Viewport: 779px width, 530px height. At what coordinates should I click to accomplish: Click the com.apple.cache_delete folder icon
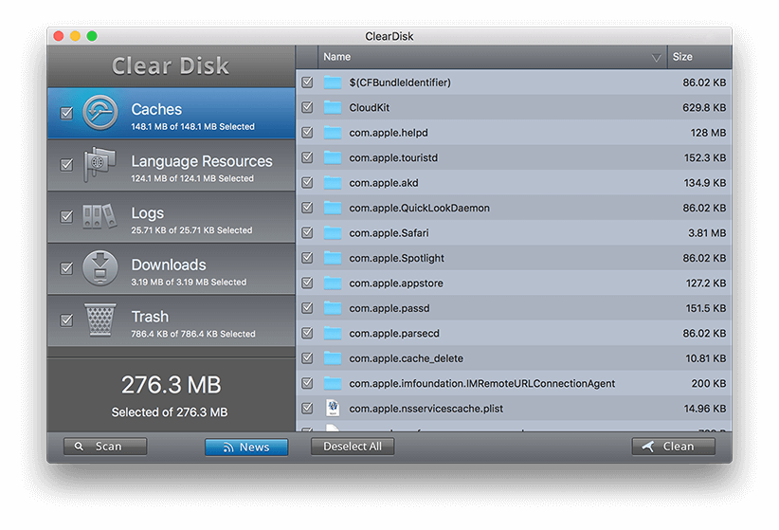pos(333,358)
